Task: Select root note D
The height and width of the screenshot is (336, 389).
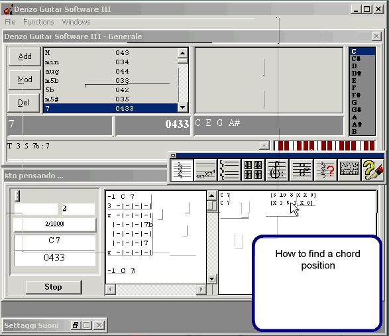Action: pyautogui.click(x=362, y=66)
